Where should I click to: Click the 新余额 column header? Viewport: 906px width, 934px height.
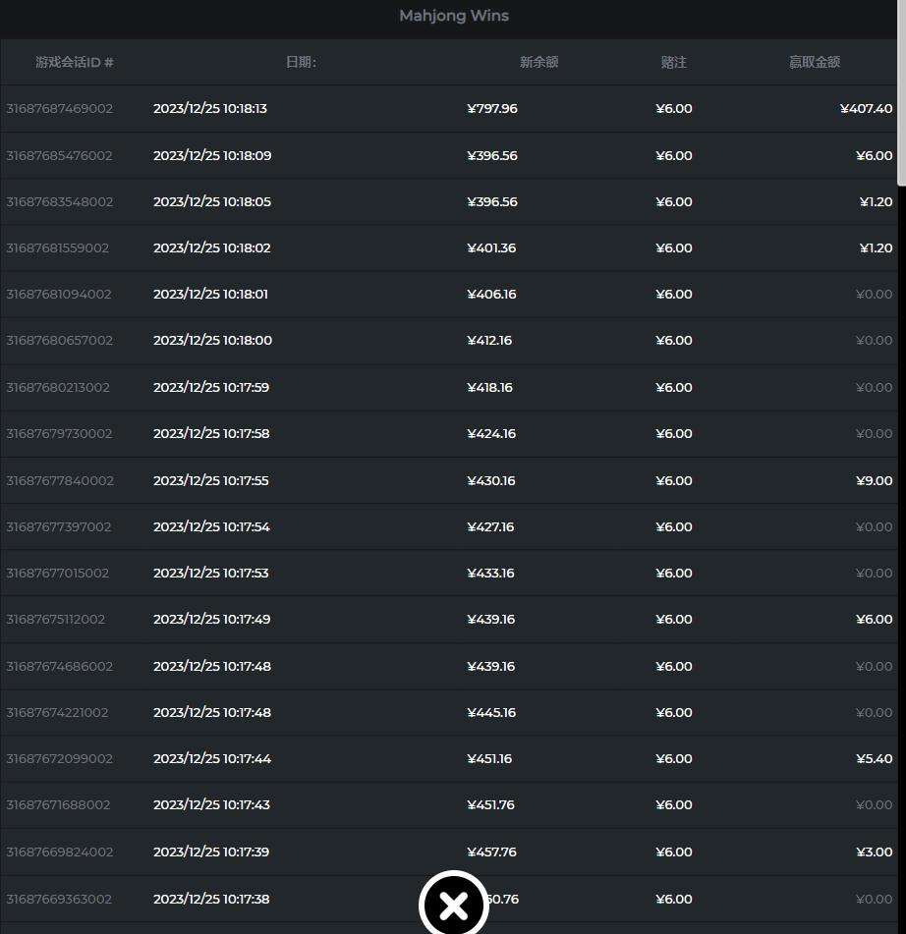click(538, 62)
